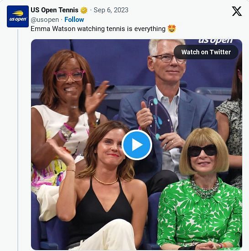Click the US Open profile avatar
This screenshot has height=251, width=249.
(x=18, y=16)
